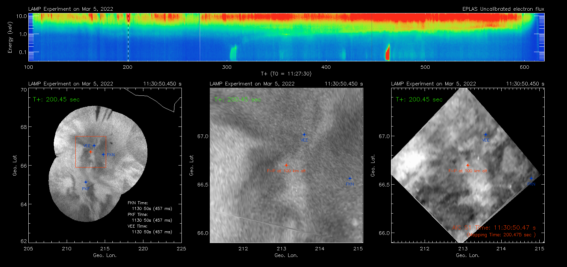The image size is (567, 267).
Task: Click the VEE marker in the right rotated image panel
Action: (486, 135)
